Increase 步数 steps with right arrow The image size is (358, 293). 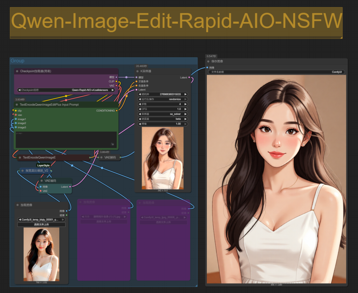(x=185, y=104)
